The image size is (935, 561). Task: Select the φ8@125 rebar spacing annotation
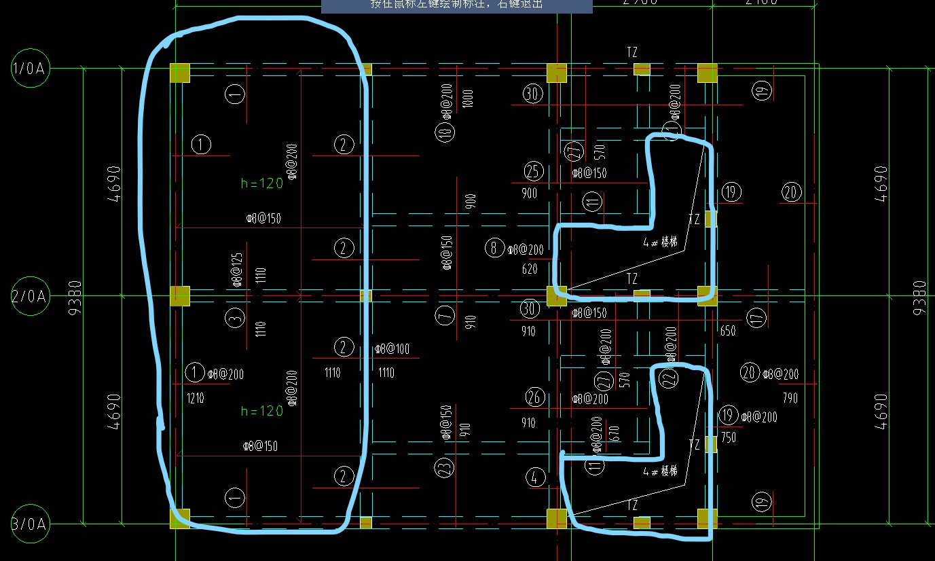(236, 268)
